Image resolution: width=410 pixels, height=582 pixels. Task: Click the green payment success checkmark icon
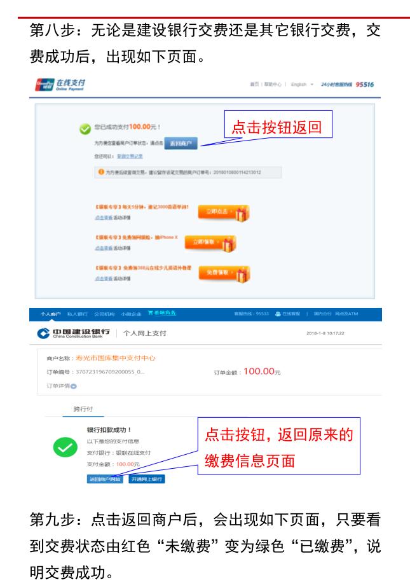tap(85, 128)
